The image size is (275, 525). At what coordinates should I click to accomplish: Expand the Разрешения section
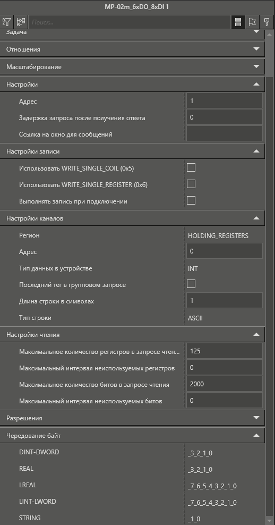pos(132,418)
